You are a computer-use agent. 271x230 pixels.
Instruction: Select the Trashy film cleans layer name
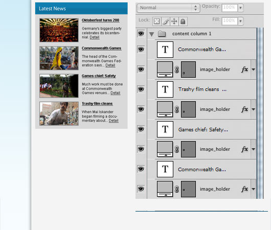202,89
